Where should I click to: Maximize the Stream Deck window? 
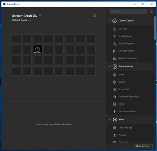pos(143,4)
